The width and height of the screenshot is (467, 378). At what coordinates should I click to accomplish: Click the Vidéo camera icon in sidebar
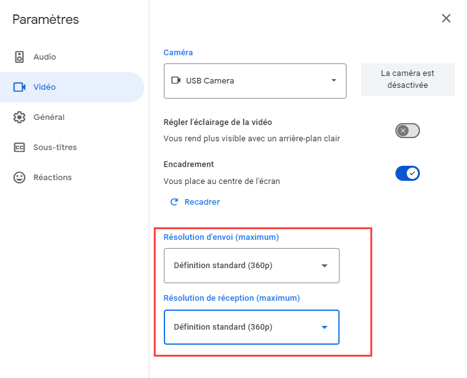tap(19, 87)
